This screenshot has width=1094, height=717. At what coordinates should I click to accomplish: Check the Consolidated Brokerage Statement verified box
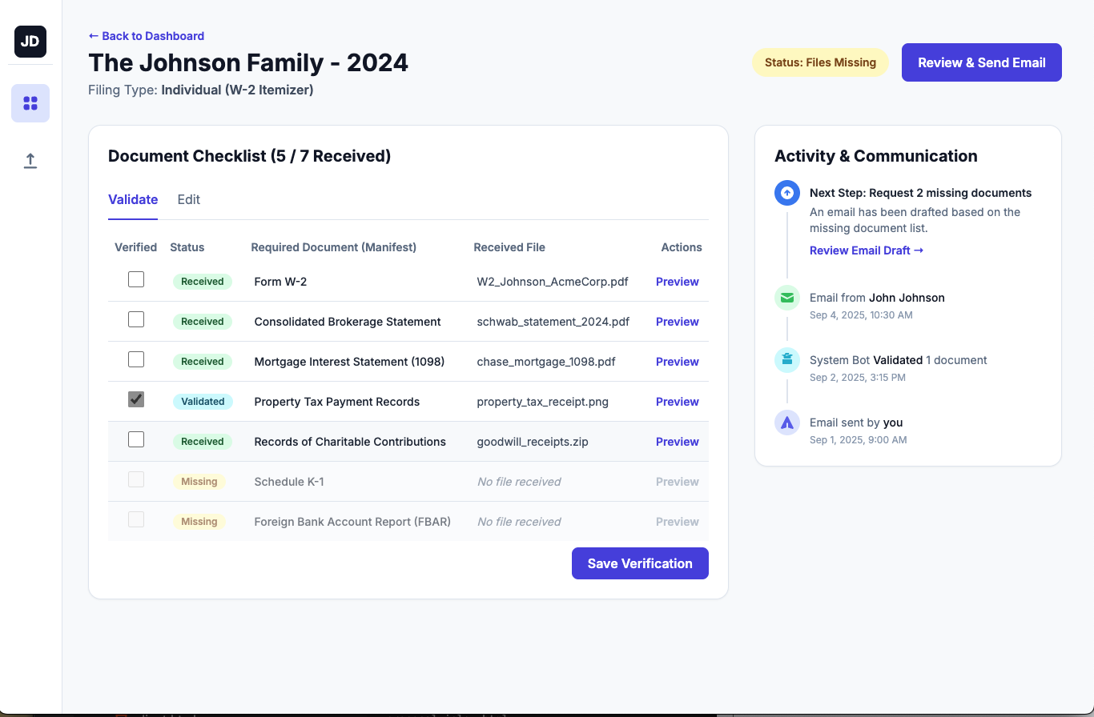pyautogui.click(x=135, y=319)
